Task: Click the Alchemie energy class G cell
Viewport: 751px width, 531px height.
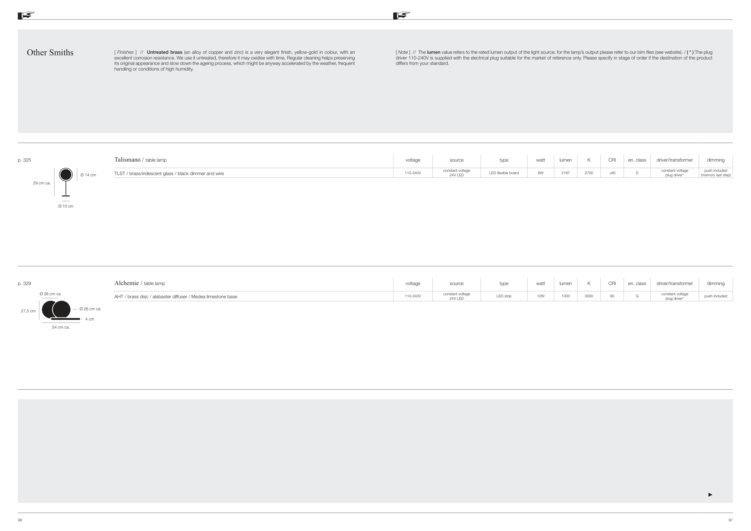Action: tap(637, 296)
